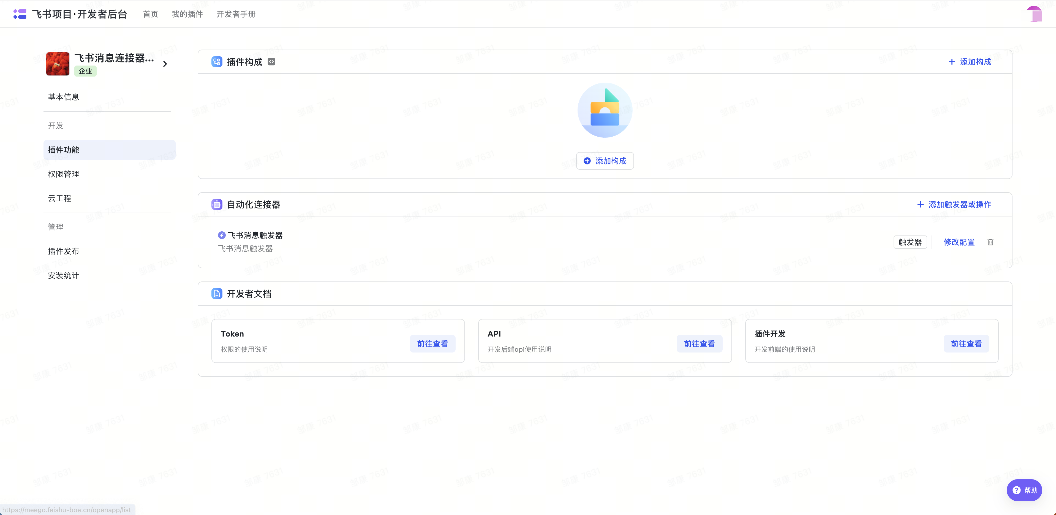Select 基本信息 in the sidebar

point(64,97)
